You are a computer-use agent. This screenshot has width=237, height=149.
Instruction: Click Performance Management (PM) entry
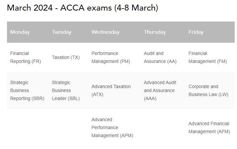[111, 57]
